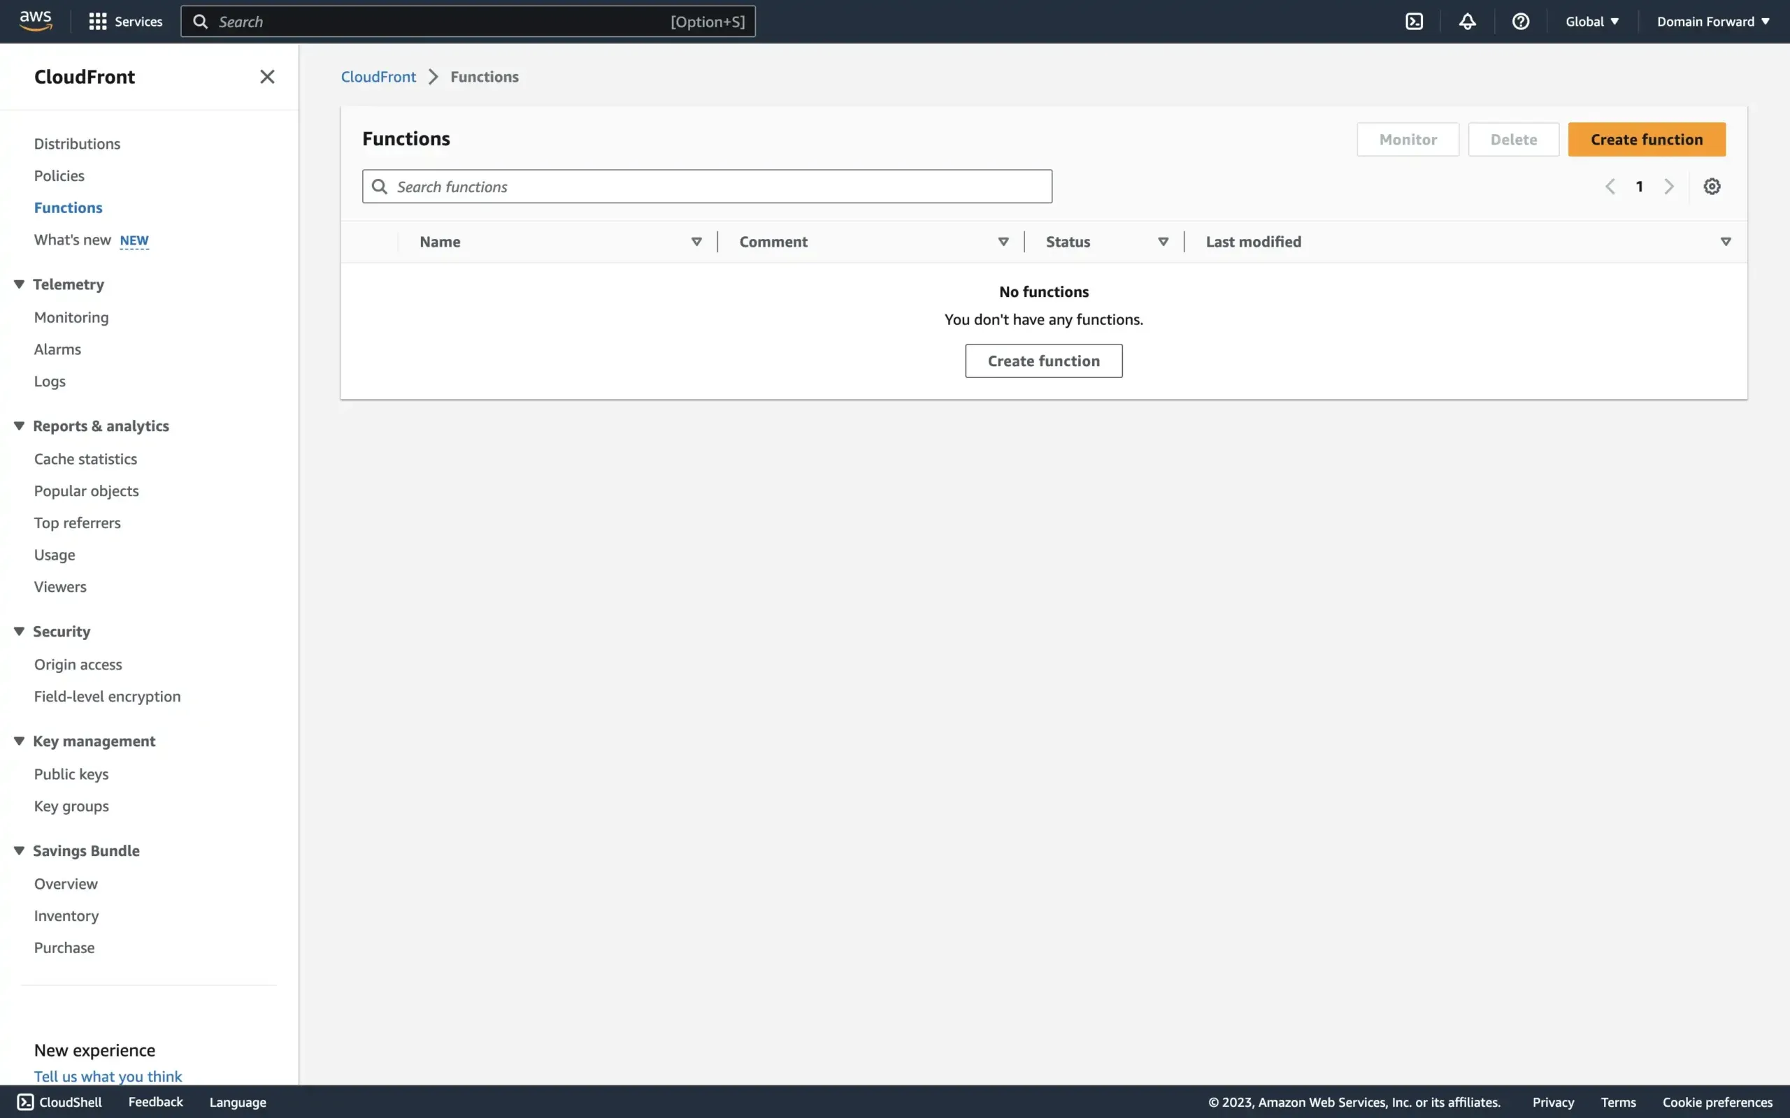Collapse the Security section
This screenshot has width=1790, height=1118.
coord(18,631)
